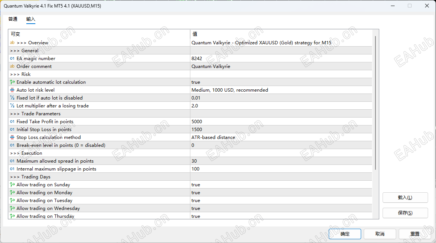Click boolean icon beside Allow trading on Wednesday
The height and width of the screenshot is (243, 436).
(12, 208)
